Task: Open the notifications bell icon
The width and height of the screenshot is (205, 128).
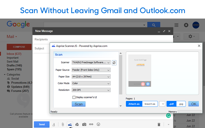Action: [186, 25]
